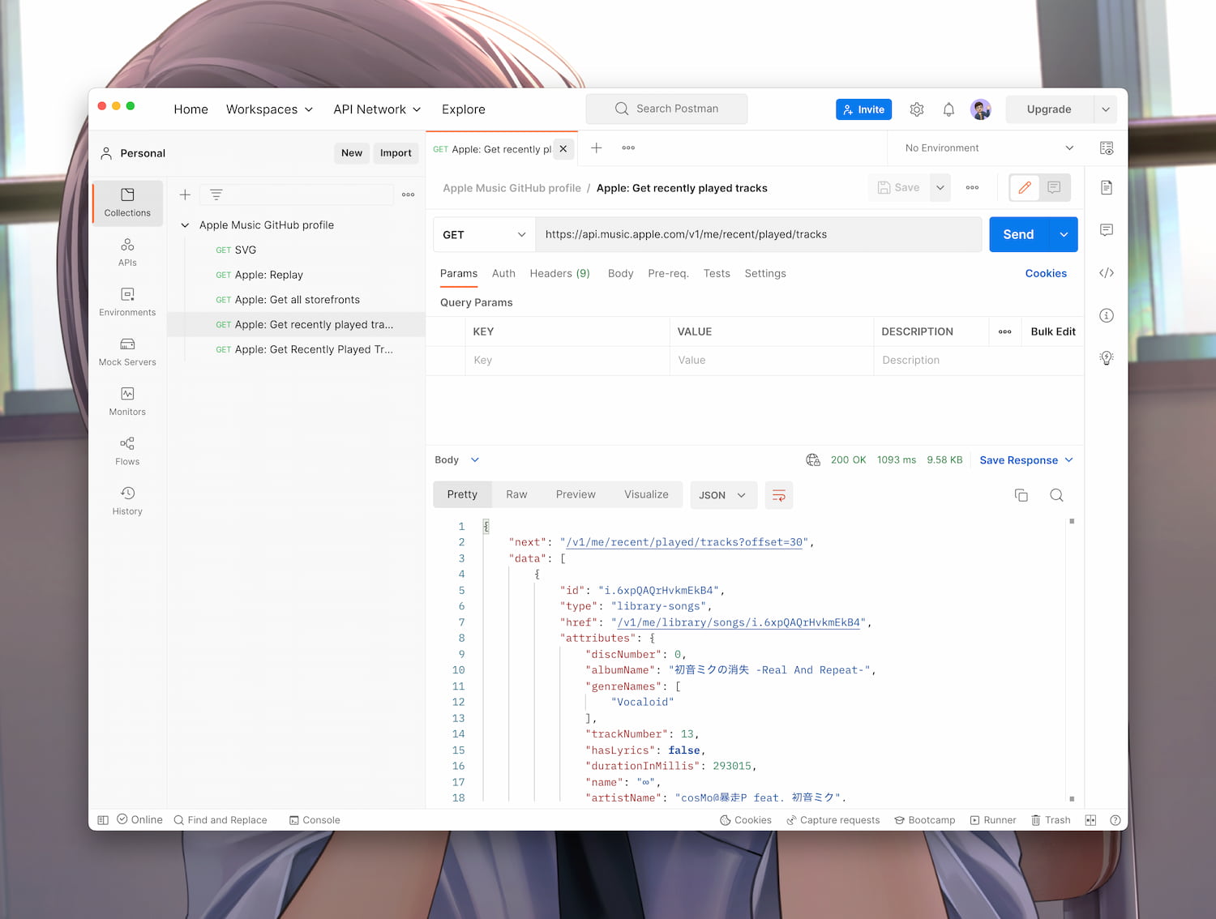Expand the API Network dropdown

pyautogui.click(x=377, y=109)
